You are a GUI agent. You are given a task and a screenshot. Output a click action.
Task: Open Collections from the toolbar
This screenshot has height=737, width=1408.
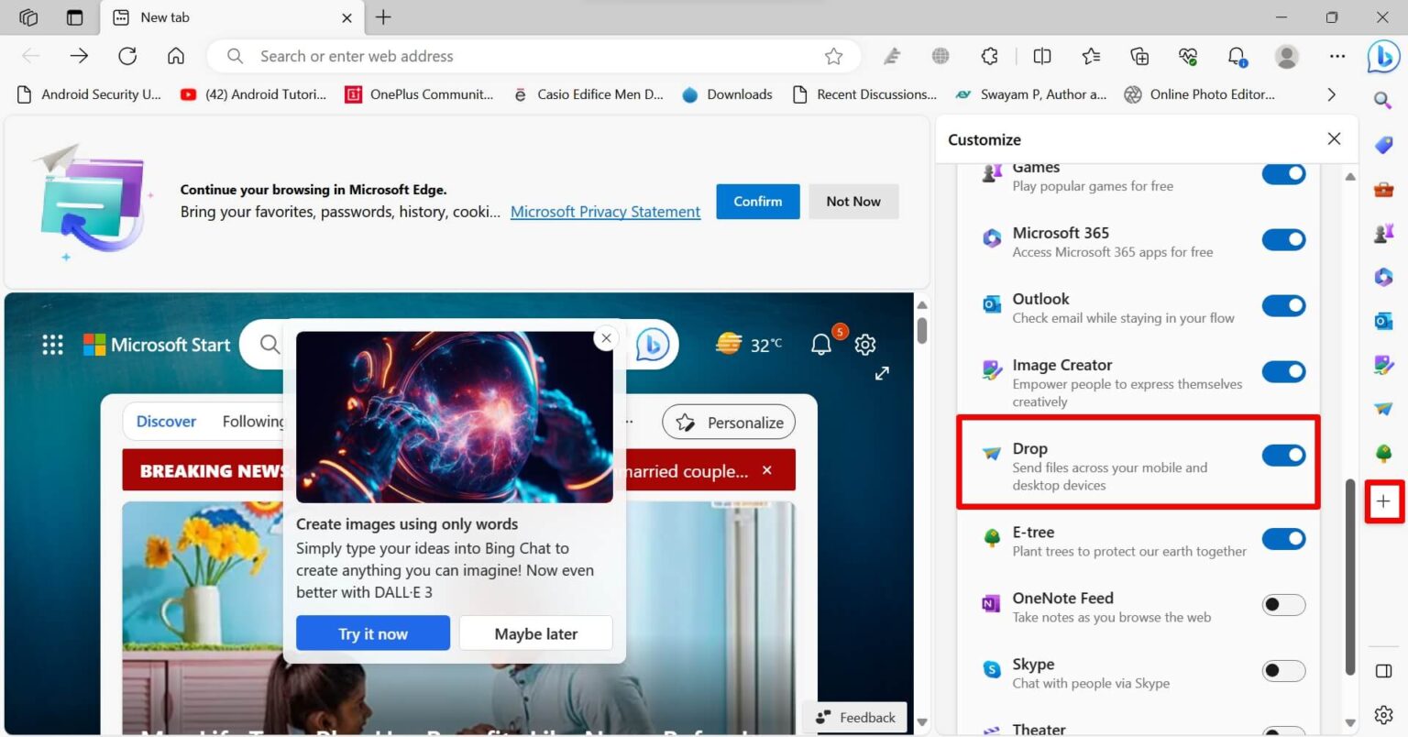1138,56
